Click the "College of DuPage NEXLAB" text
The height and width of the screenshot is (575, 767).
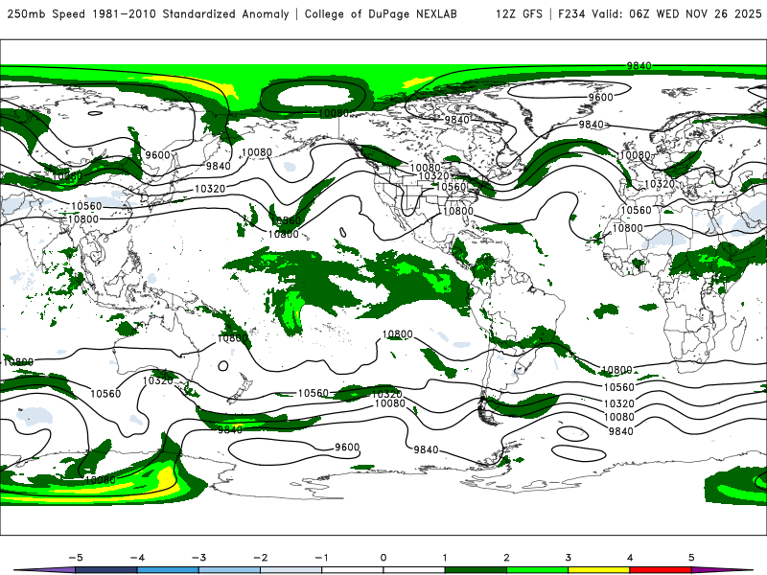click(x=381, y=13)
